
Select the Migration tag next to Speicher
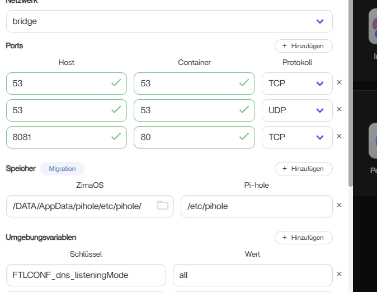pos(62,168)
